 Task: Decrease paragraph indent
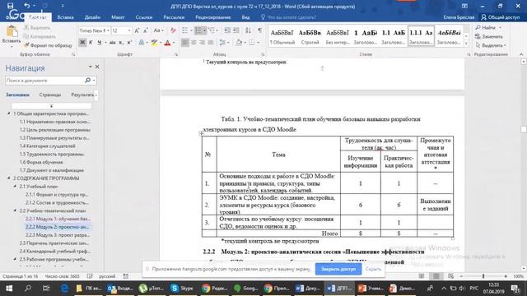pyautogui.click(x=227, y=31)
